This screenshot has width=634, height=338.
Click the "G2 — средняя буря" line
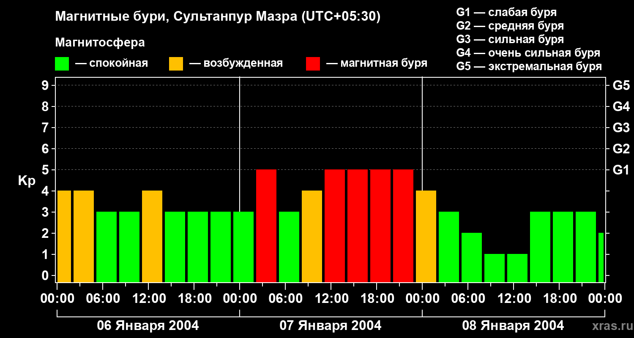(510, 26)
